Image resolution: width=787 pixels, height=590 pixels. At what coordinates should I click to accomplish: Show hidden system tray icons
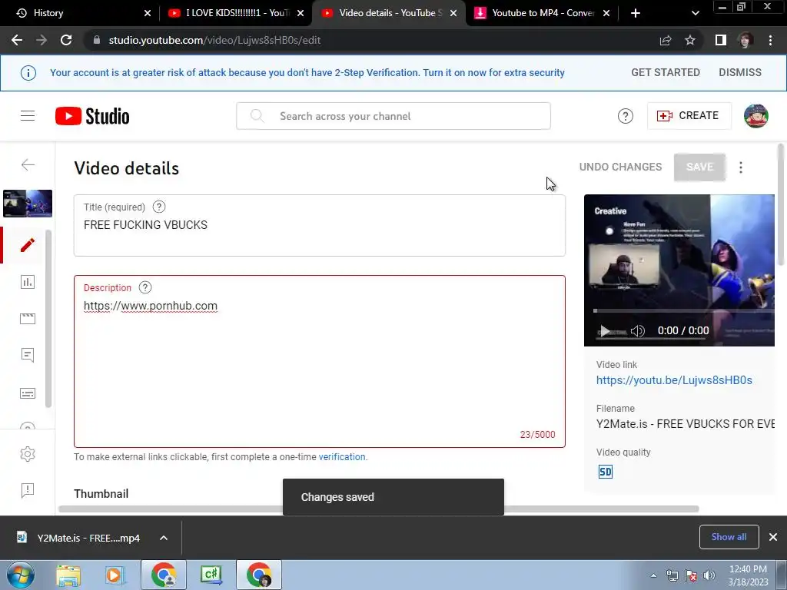(653, 575)
